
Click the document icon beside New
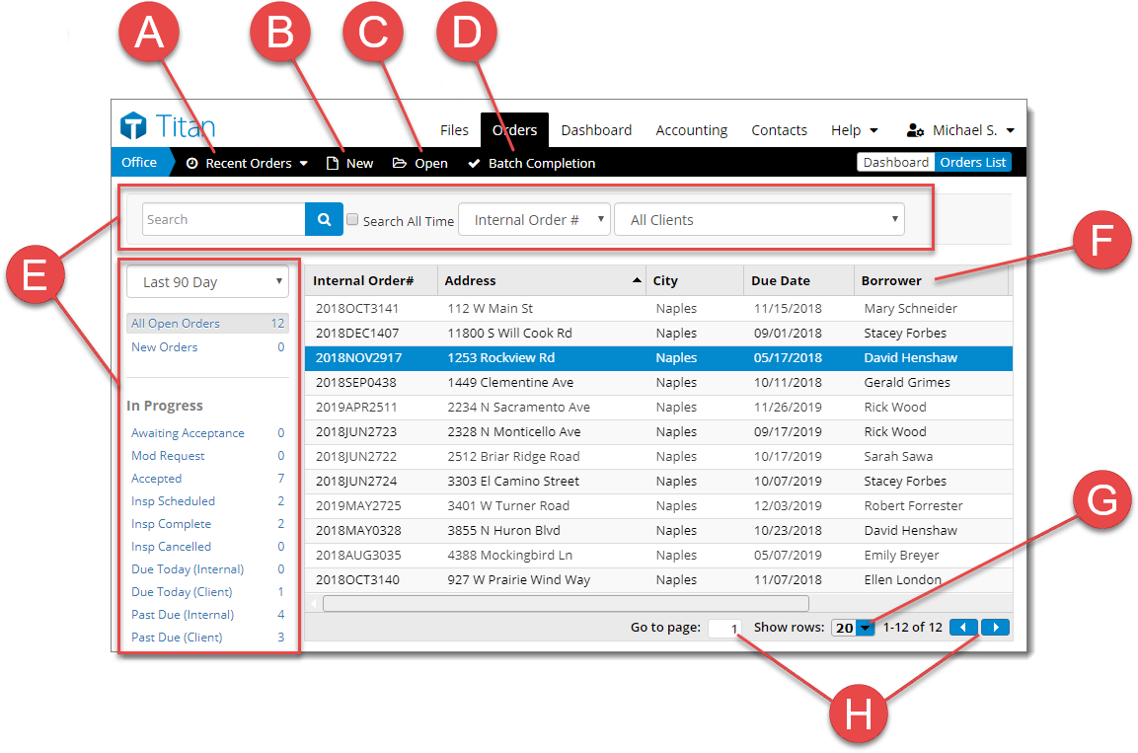click(x=333, y=163)
